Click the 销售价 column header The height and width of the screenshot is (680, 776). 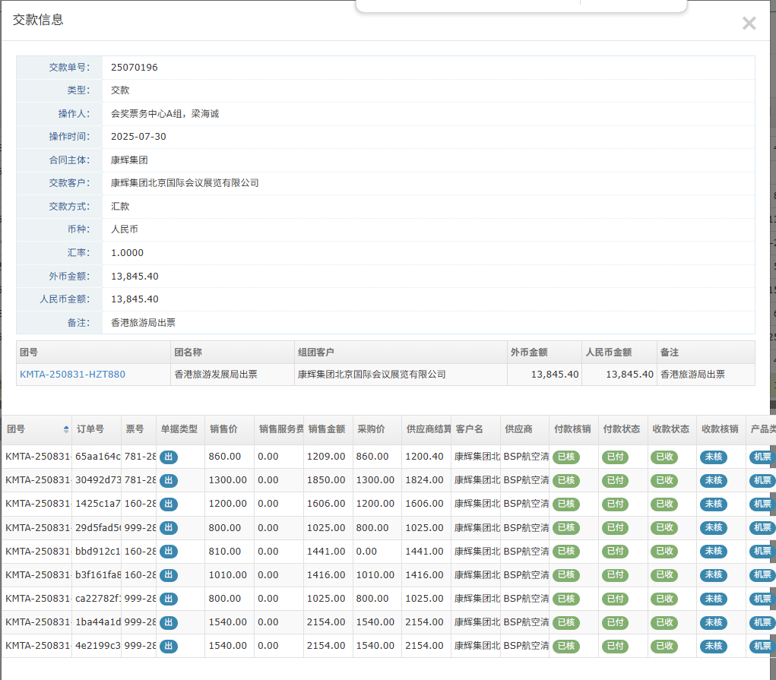(223, 429)
